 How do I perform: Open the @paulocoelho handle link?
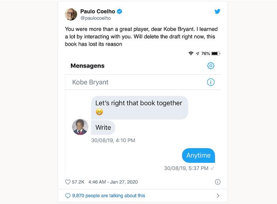[x=96, y=18]
